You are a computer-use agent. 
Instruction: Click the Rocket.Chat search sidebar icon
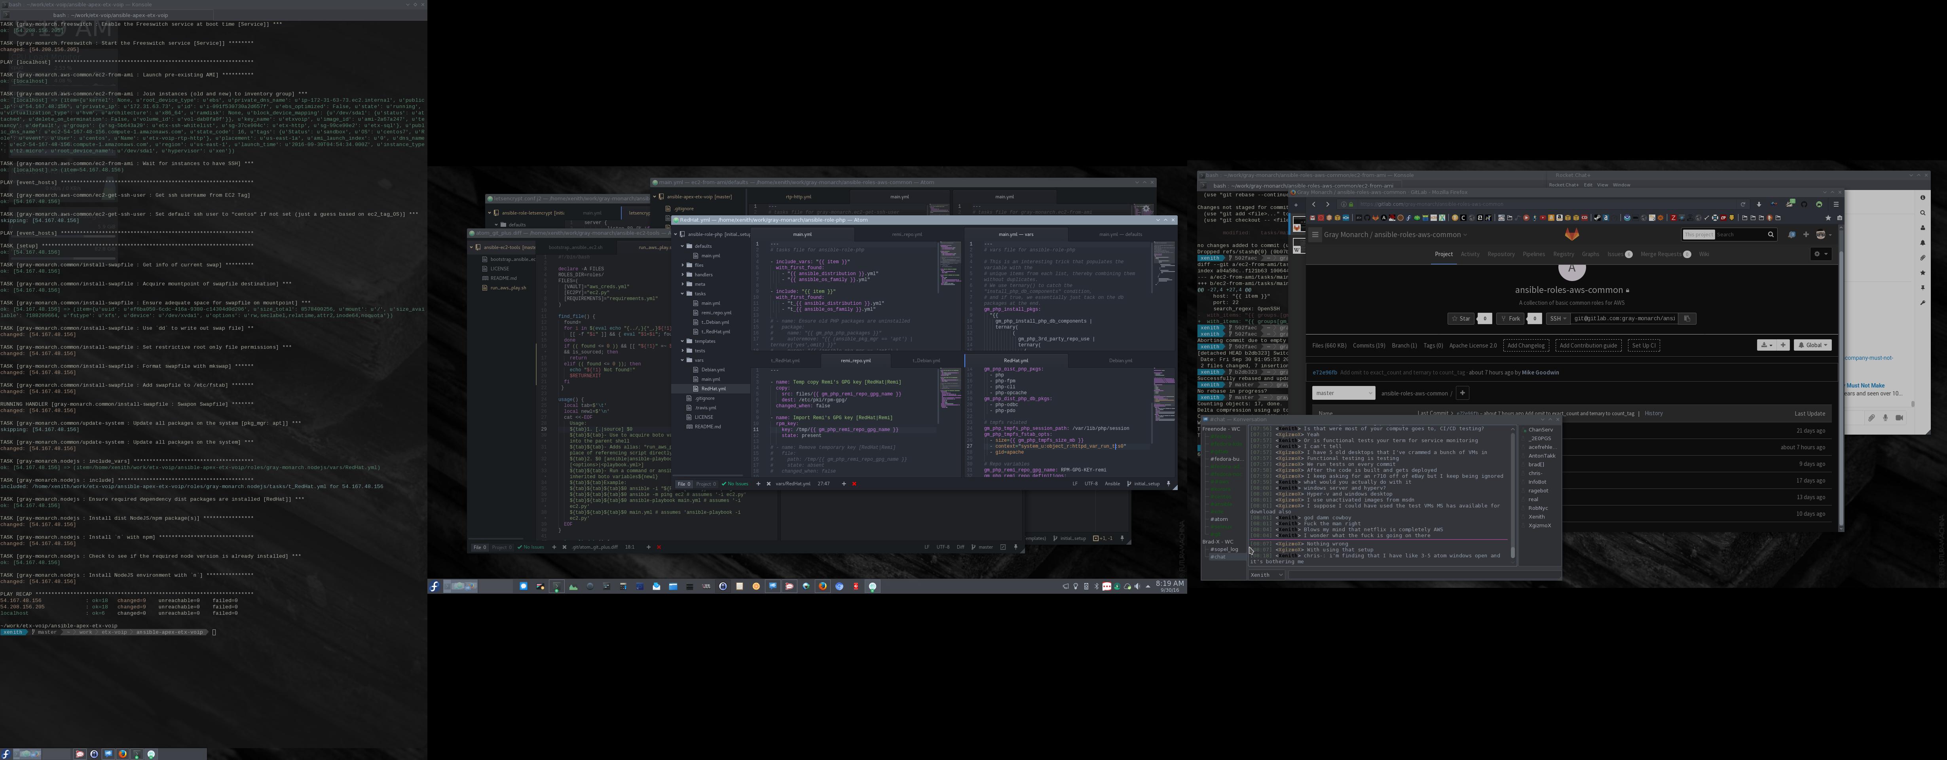tap(1923, 213)
